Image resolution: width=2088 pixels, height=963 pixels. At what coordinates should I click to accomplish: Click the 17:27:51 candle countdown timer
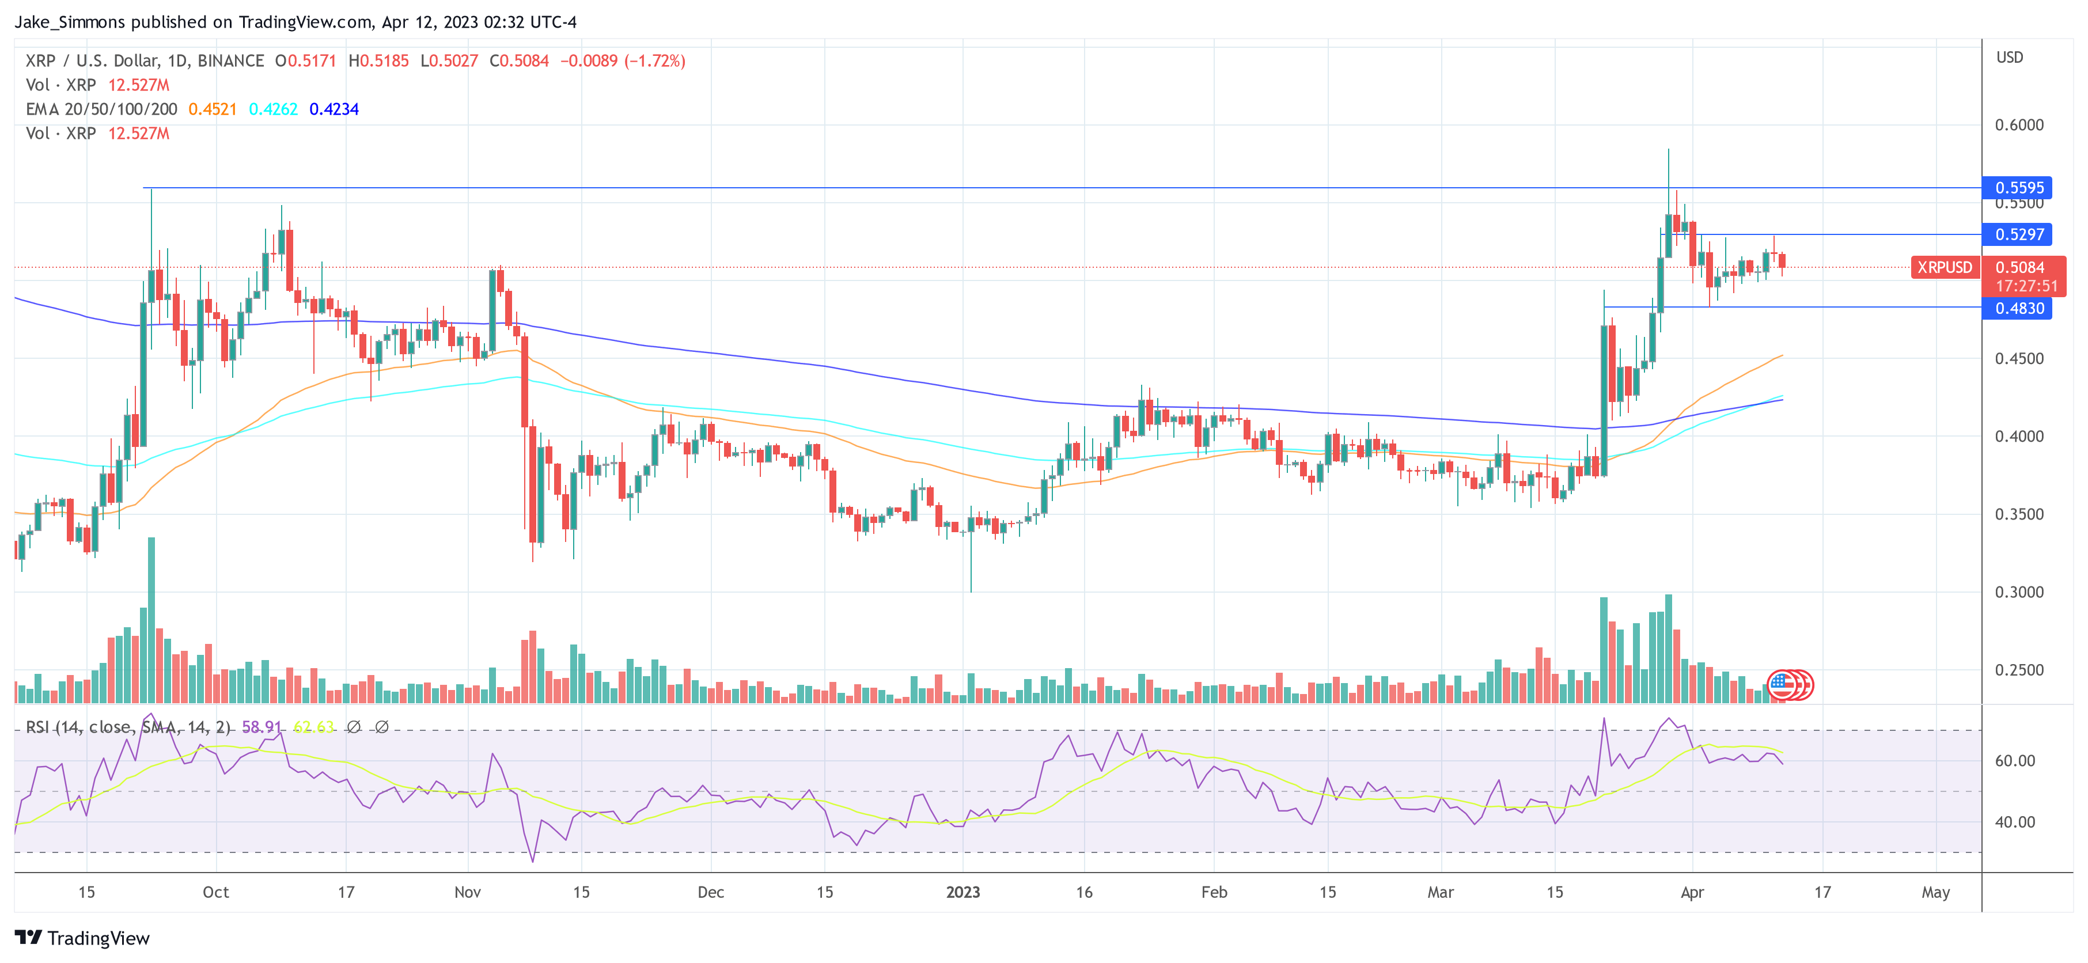pos(2026,286)
